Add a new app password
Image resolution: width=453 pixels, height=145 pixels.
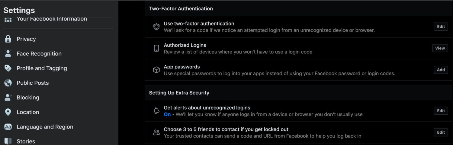coord(441,70)
